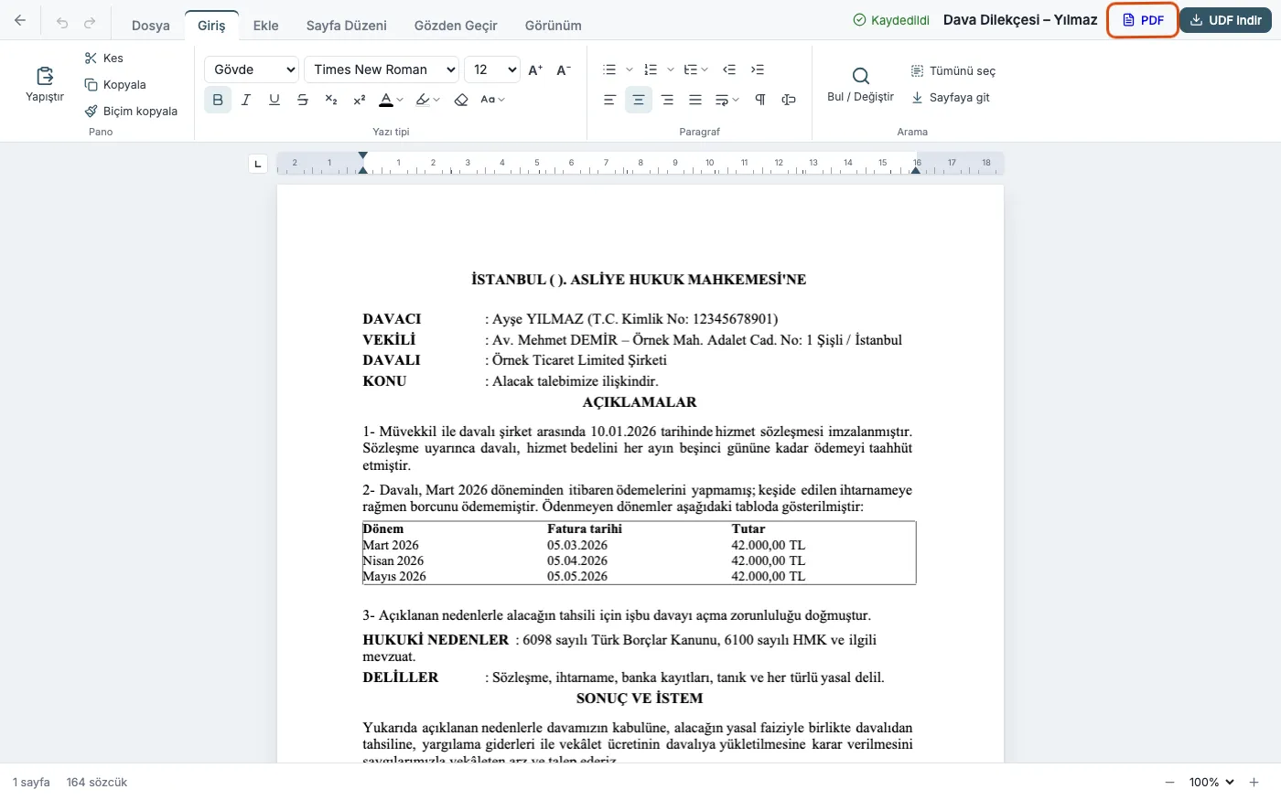Click the AÇIKLAMALAR heading in document
1281x800 pixels.
[x=640, y=402]
